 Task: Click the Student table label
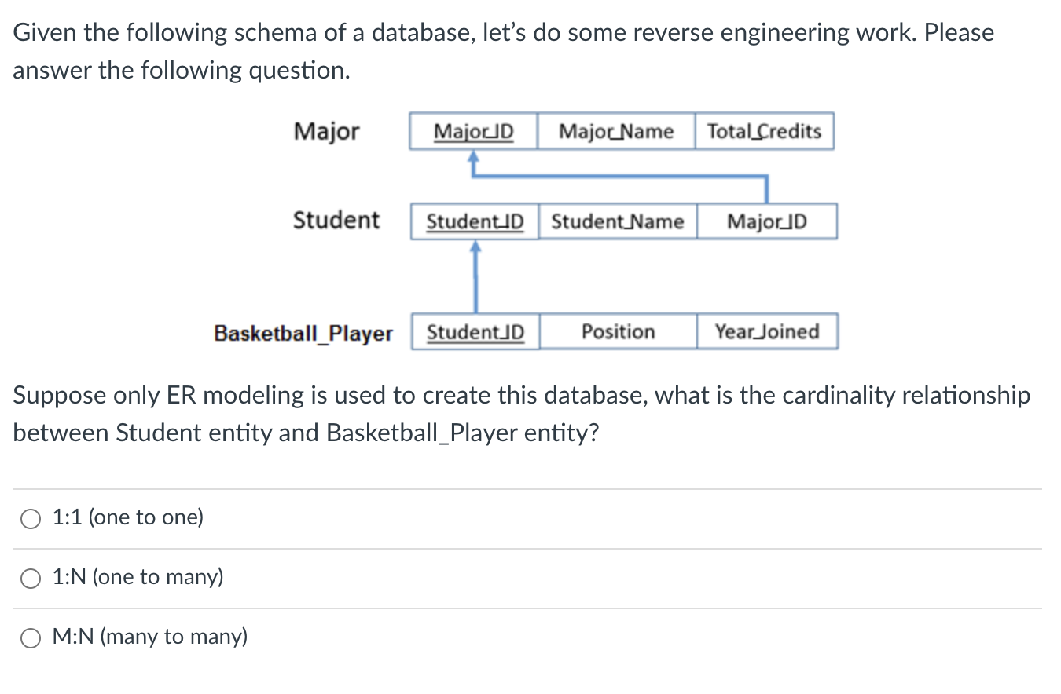[336, 220]
